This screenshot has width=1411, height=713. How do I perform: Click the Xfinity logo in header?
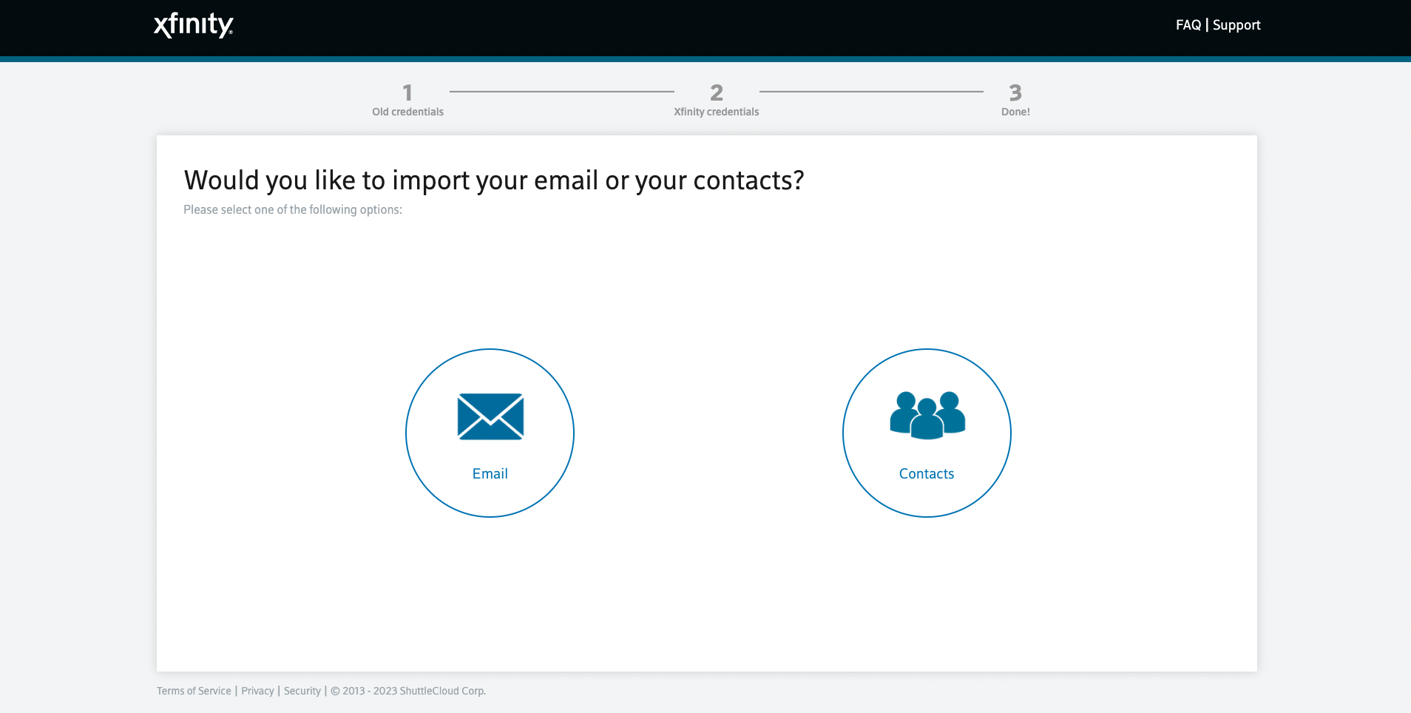point(194,25)
